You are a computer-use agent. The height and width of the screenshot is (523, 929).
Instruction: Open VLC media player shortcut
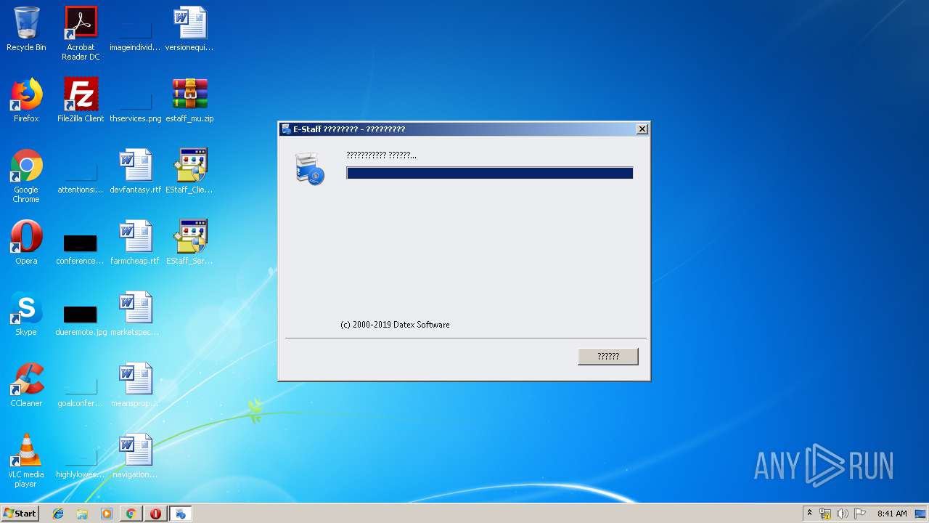[x=26, y=461]
